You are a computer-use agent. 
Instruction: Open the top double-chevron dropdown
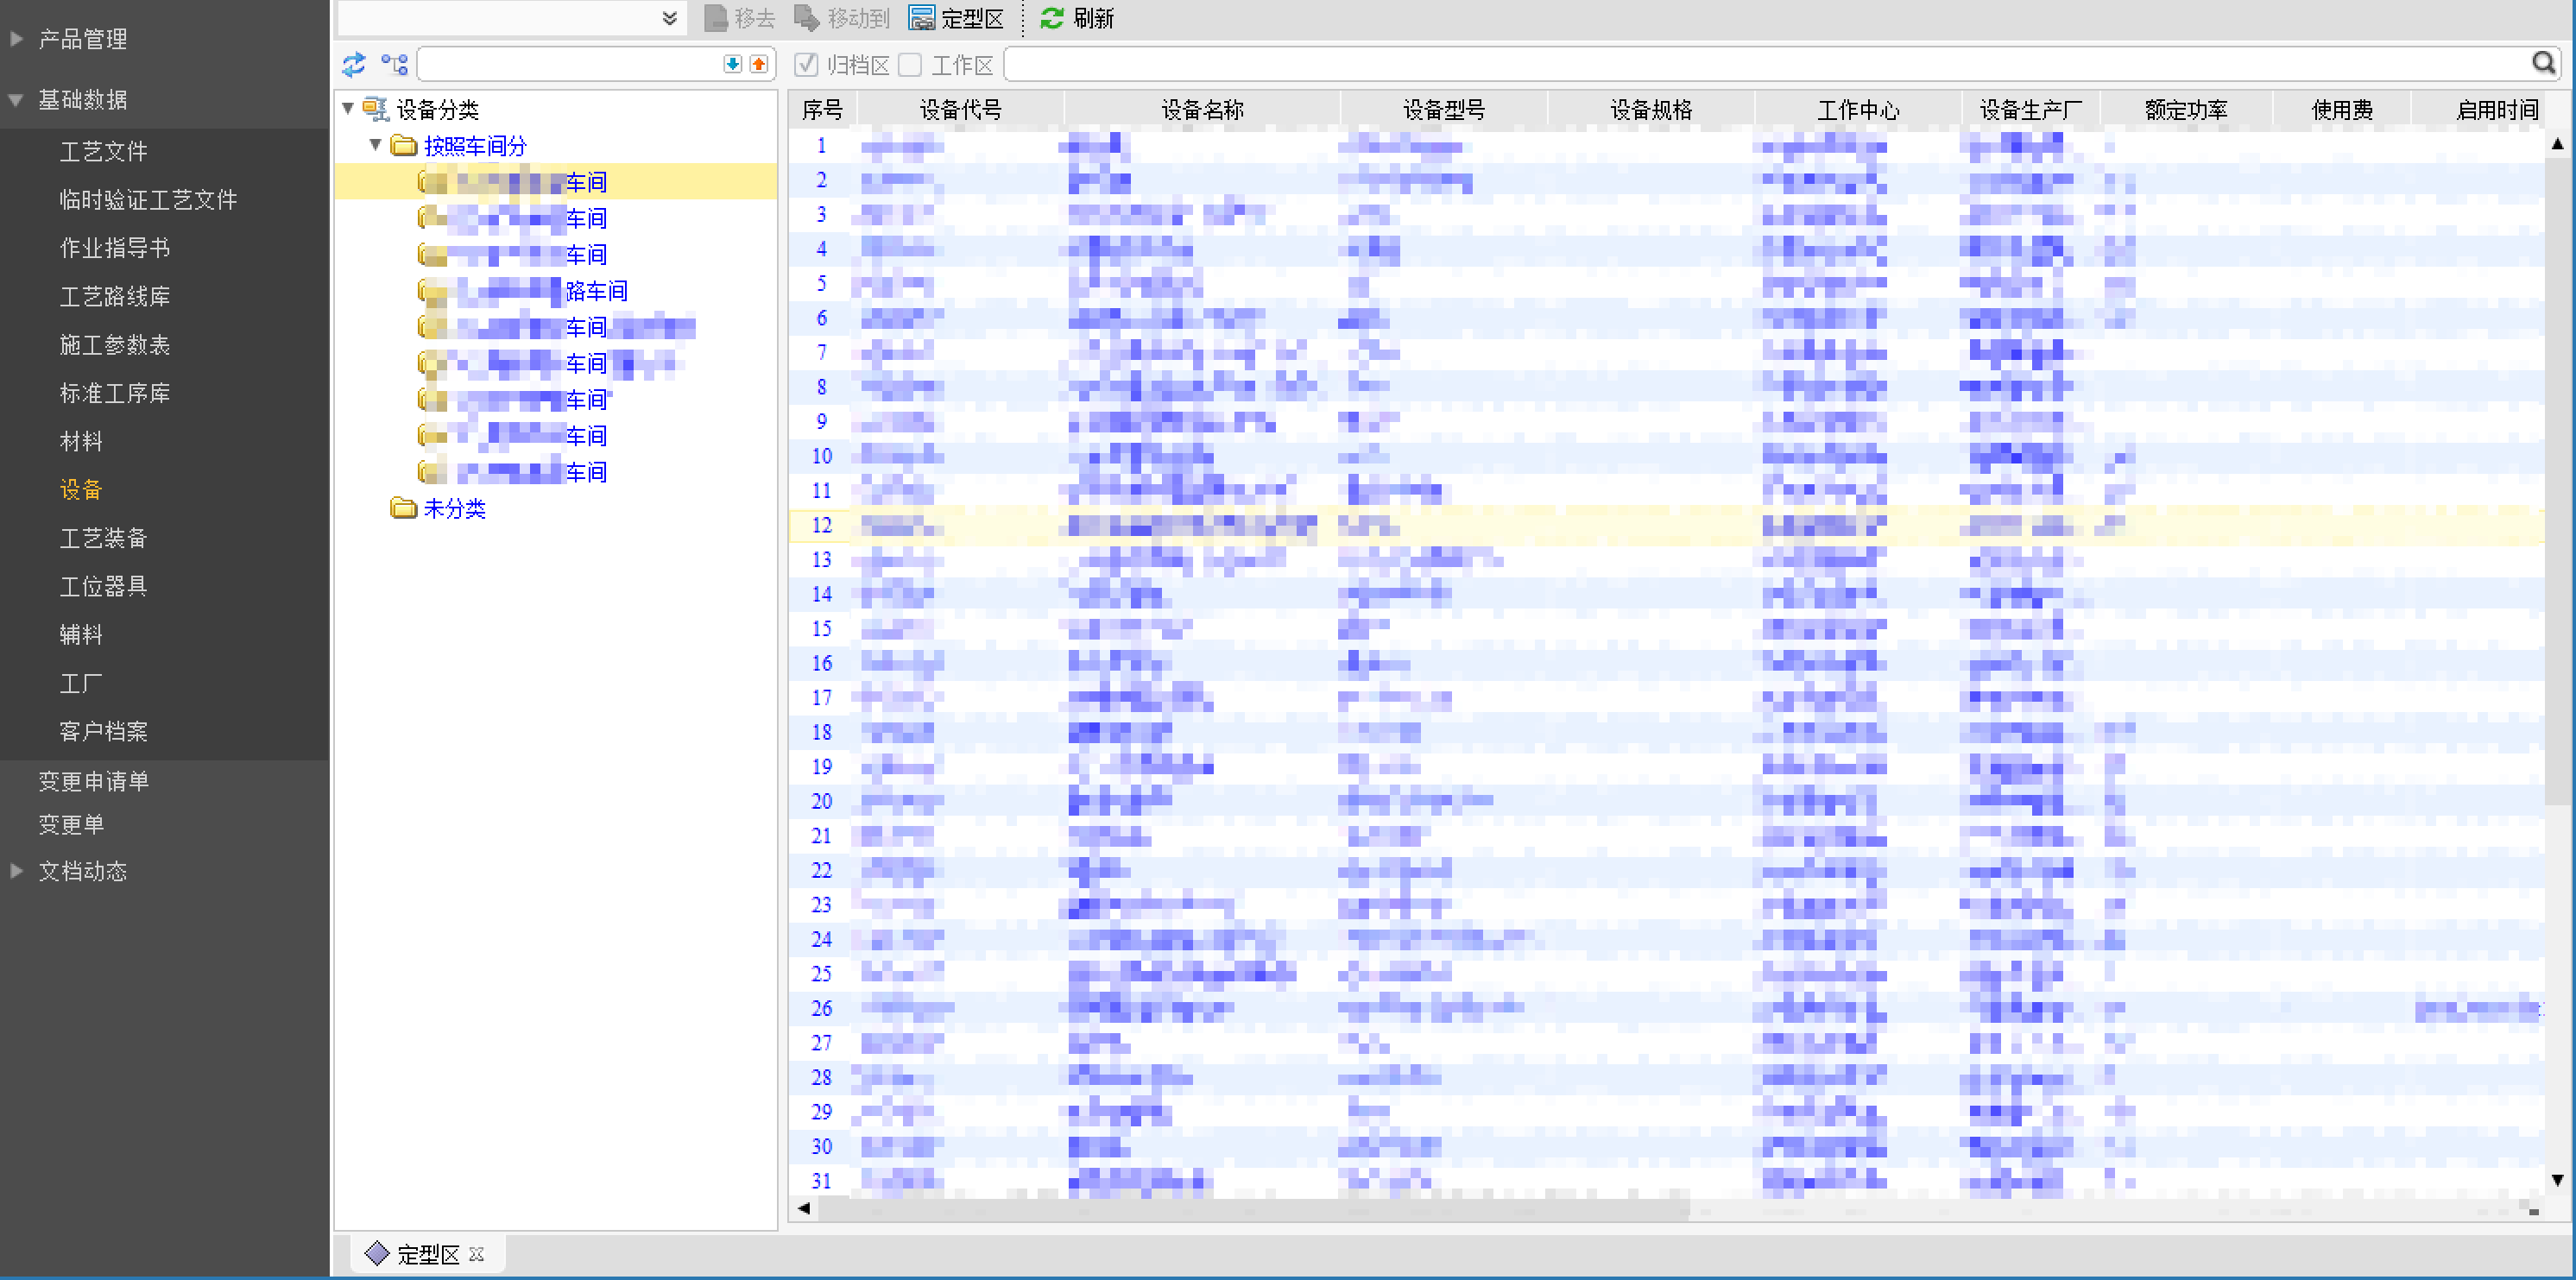point(670,18)
